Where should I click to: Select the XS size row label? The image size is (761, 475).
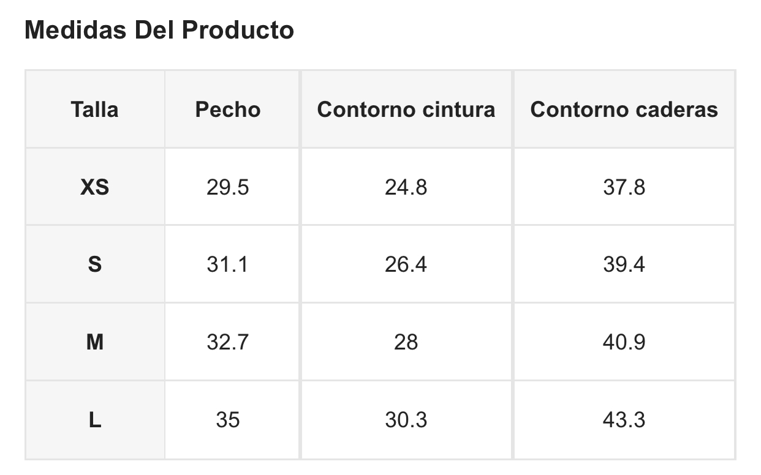click(94, 187)
